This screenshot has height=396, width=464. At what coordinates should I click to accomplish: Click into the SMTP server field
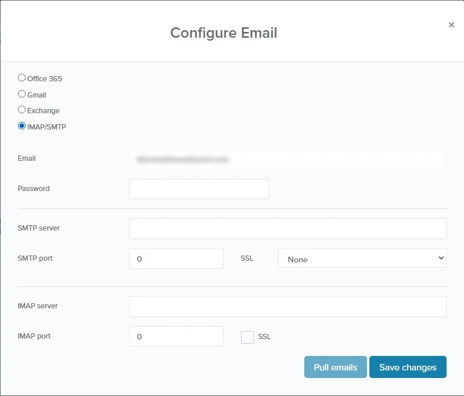[287, 229]
